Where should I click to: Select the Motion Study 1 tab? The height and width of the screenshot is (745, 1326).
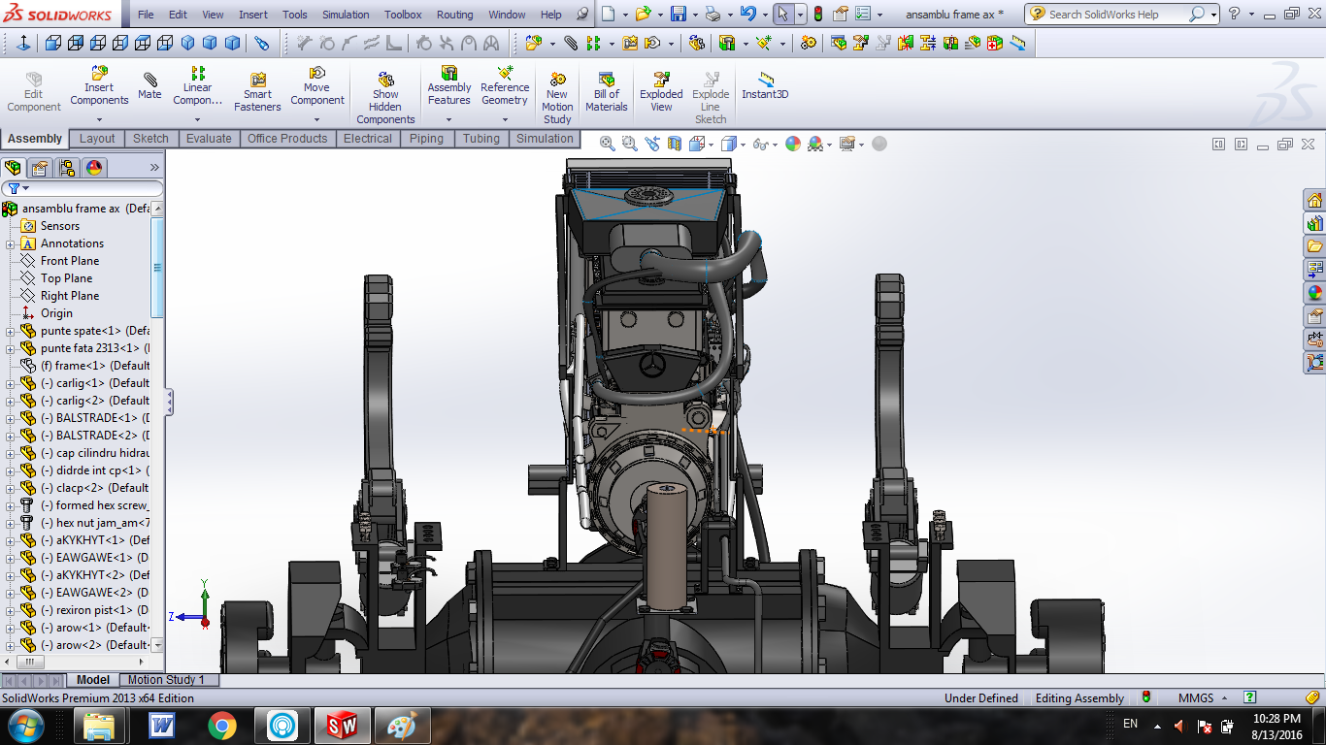click(x=166, y=680)
